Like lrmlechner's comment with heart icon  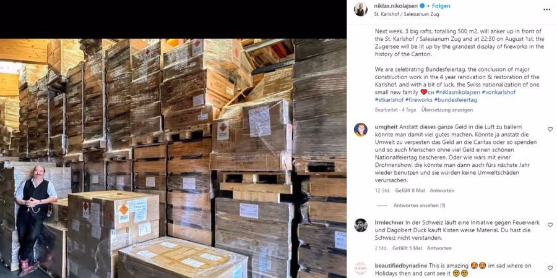[550, 225]
